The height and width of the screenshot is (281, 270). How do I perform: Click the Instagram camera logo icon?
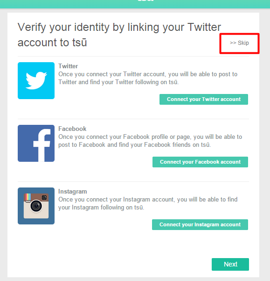[36, 206]
